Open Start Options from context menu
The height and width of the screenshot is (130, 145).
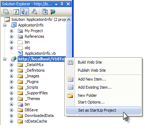[91, 102]
